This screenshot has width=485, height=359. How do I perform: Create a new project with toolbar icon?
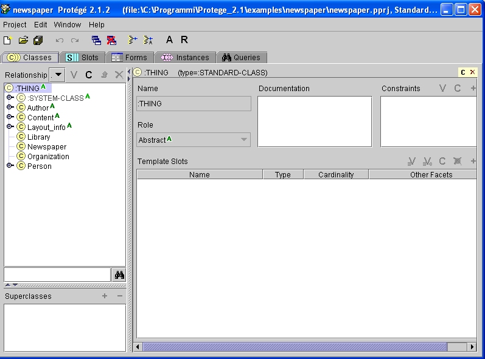pyautogui.click(x=7, y=40)
